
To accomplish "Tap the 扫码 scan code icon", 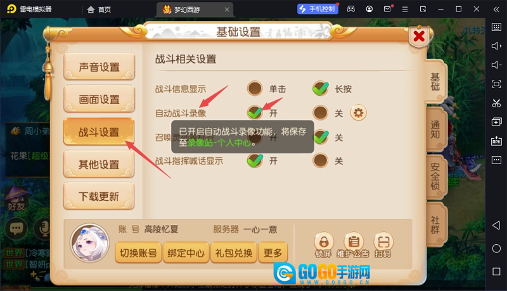I will click(x=383, y=245).
